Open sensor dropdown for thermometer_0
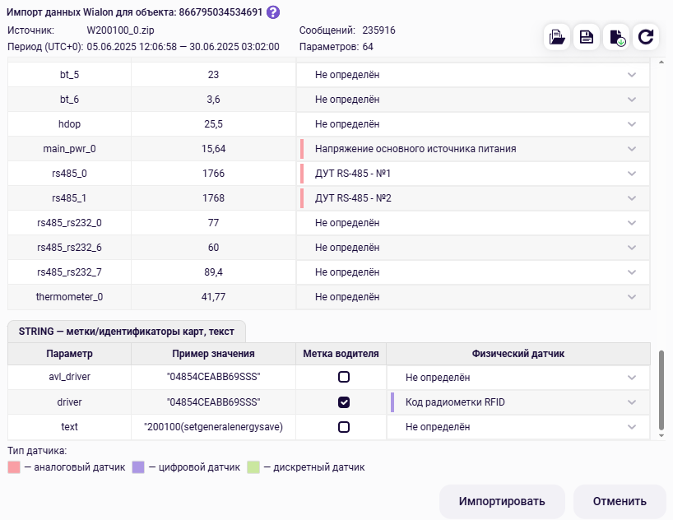Image resolution: width=673 pixels, height=520 pixels. point(631,297)
